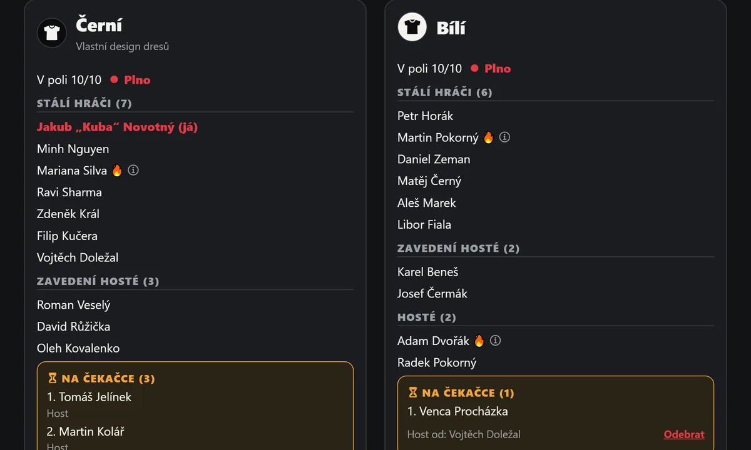751x450 pixels.
Task: Click the fire emoji beside Martin Pokorný
Action: [488, 137]
